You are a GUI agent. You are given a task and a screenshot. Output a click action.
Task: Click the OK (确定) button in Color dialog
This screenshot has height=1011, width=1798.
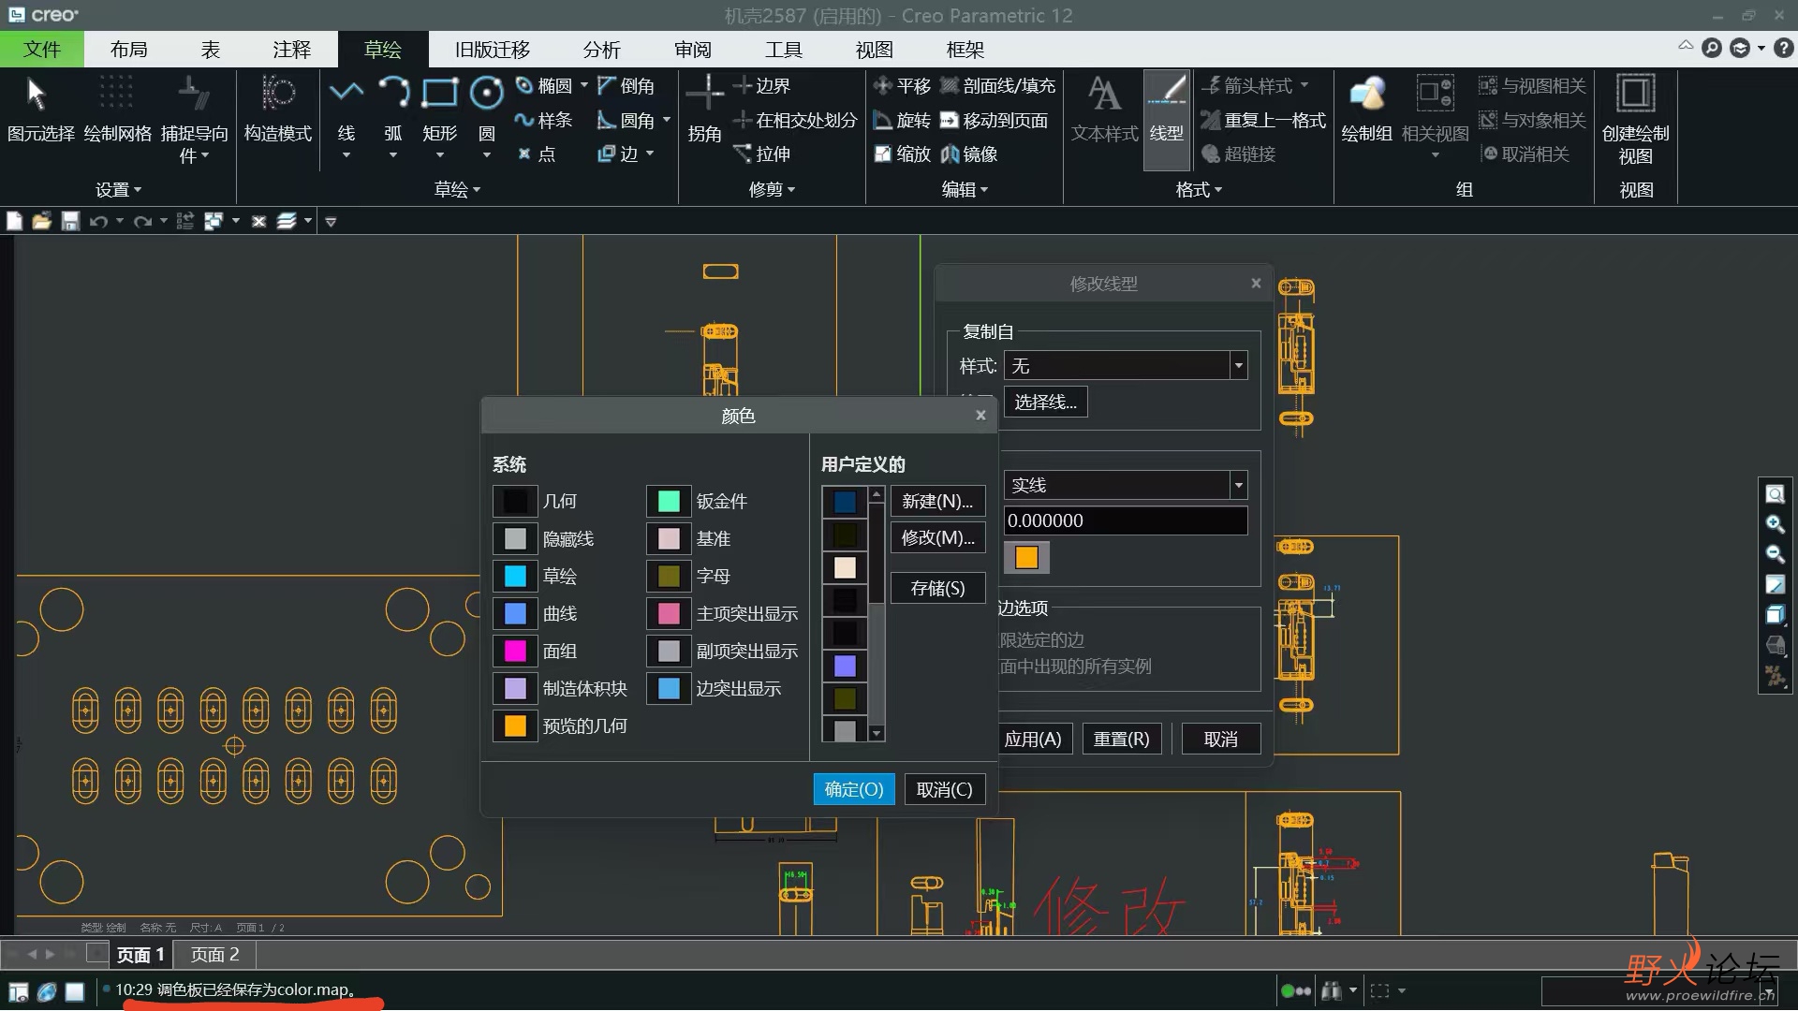click(853, 790)
